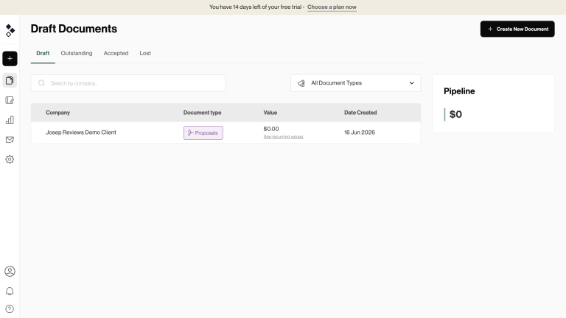Open the templates editor icon in the sidebar
Image resolution: width=566 pixels, height=318 pixels.
coord(10,100)
